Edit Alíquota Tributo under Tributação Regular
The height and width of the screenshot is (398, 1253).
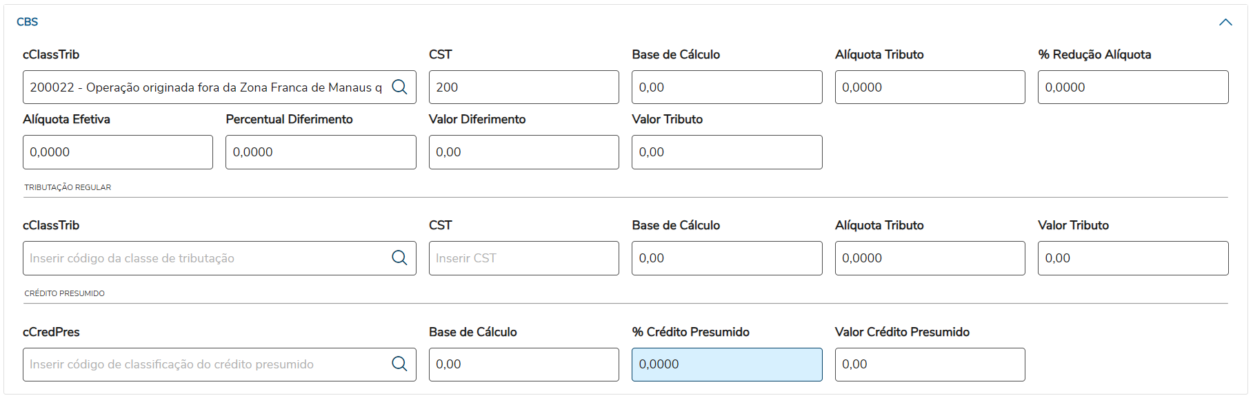point(929,258)
